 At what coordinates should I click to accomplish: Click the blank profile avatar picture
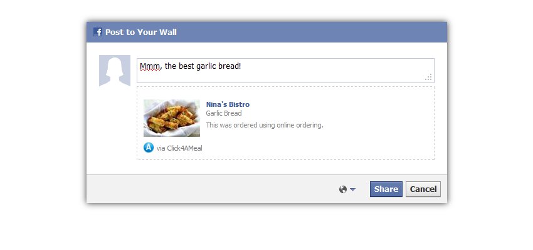(115, 71)
